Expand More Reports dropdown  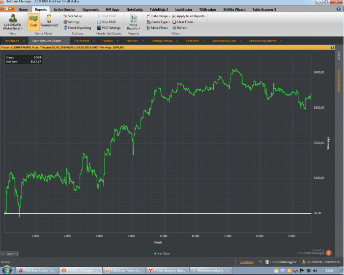133,23
